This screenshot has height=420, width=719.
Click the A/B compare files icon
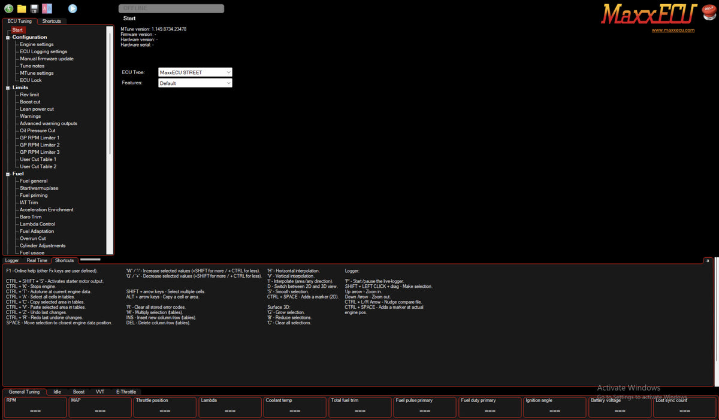[x=47, y=8]
